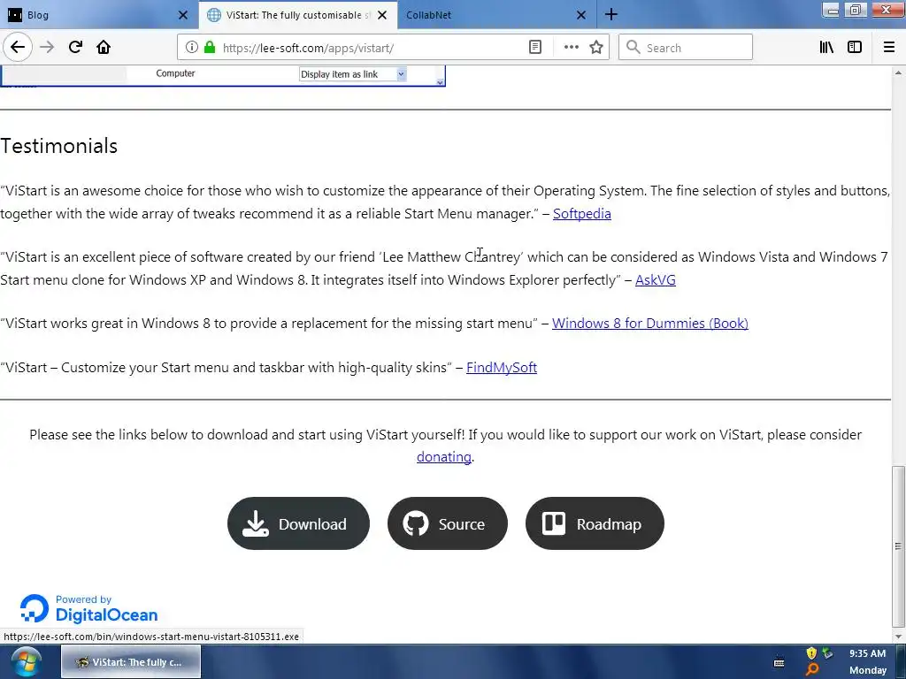Open the browser home page
This screenshot has height=679, width=906.
coord(104,48)
